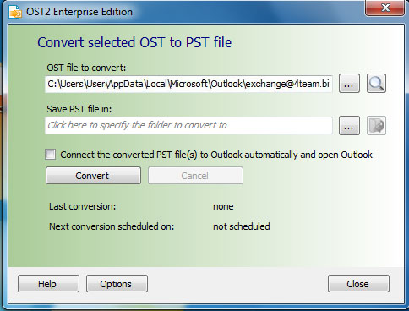Open the Options settings
The image size is (409, 311).
tap(117, 284)
